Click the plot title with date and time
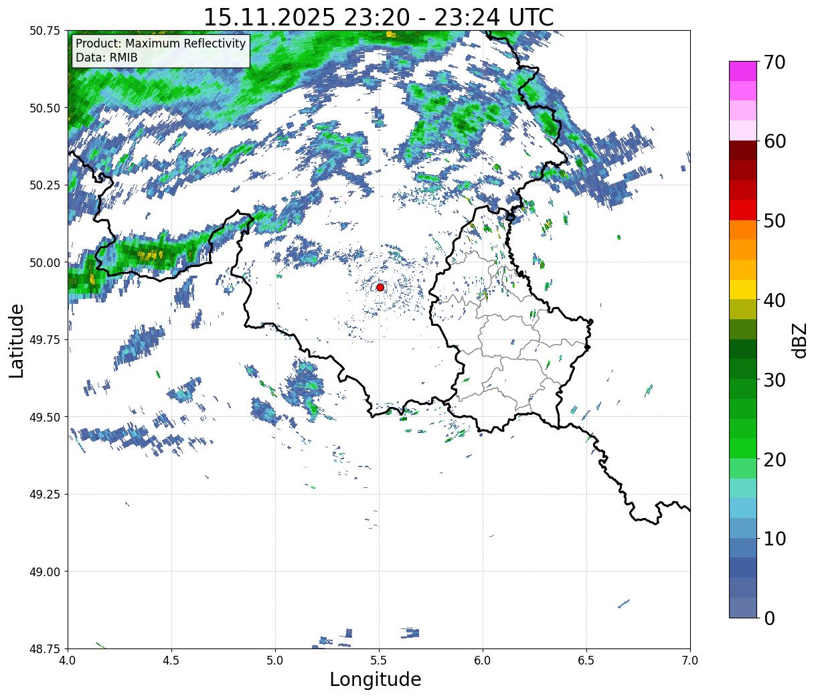 pyautogui.click(x=378, y=17)
